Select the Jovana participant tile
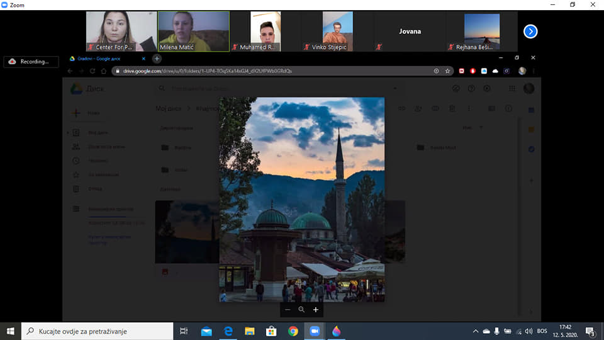This screenshot has width=604, height=340. (410, 31)
